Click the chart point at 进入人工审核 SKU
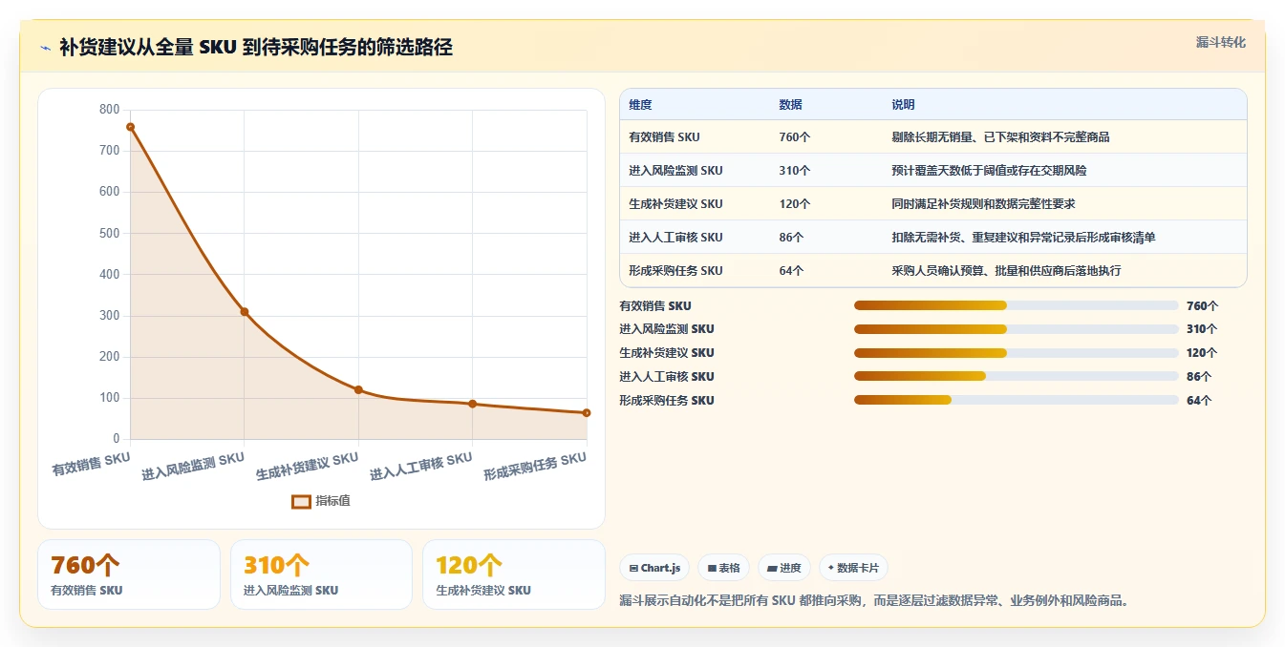Image resolution: width=1285 pixels, height=647 pixels. point(472,404)
